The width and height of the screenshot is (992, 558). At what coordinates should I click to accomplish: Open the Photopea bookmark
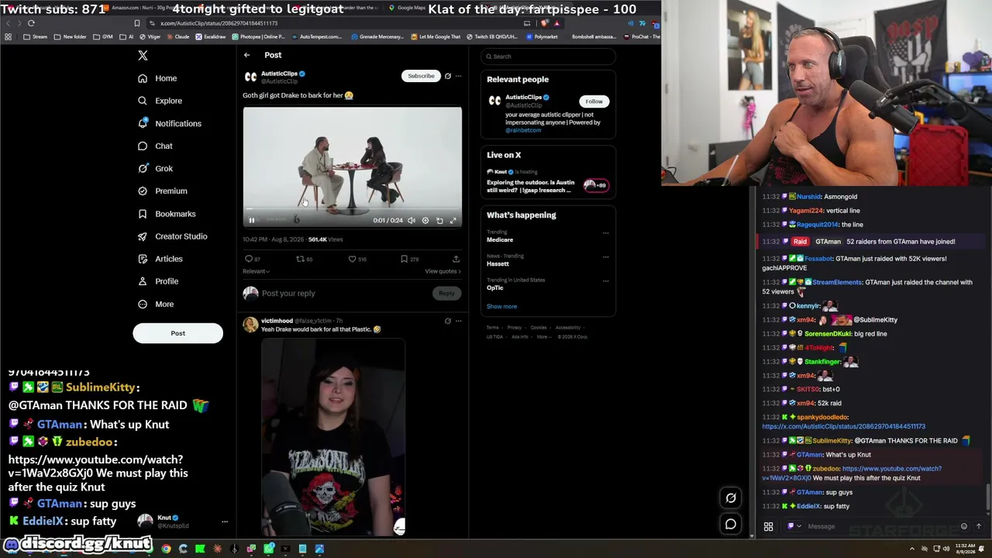[x=258, y=36]
